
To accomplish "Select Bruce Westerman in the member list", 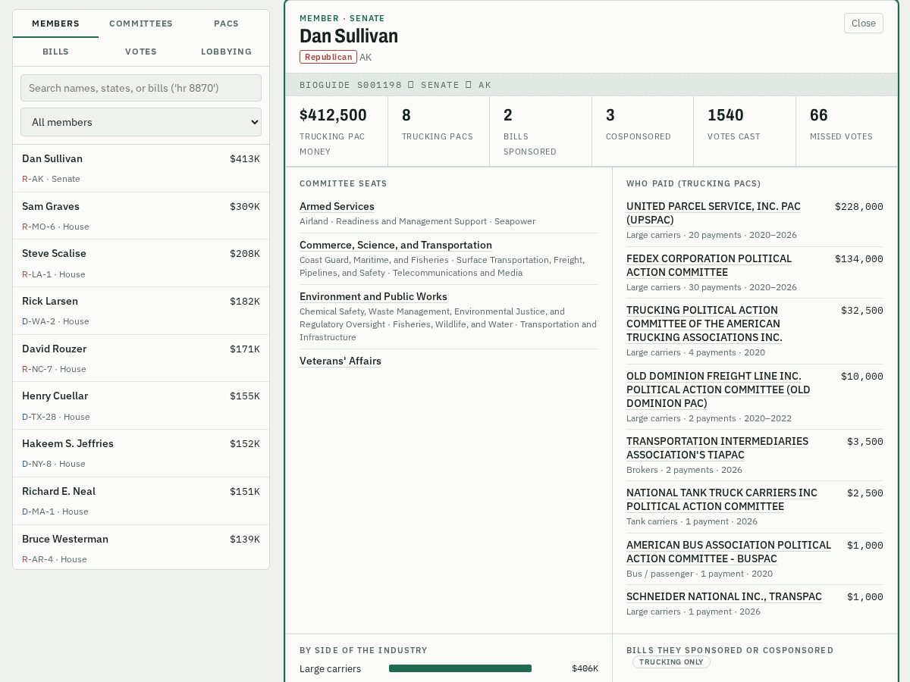I will tap(141, 548).
